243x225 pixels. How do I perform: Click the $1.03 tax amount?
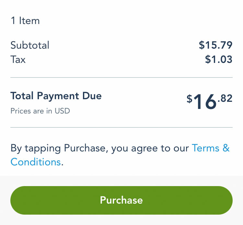click(218, 59)
